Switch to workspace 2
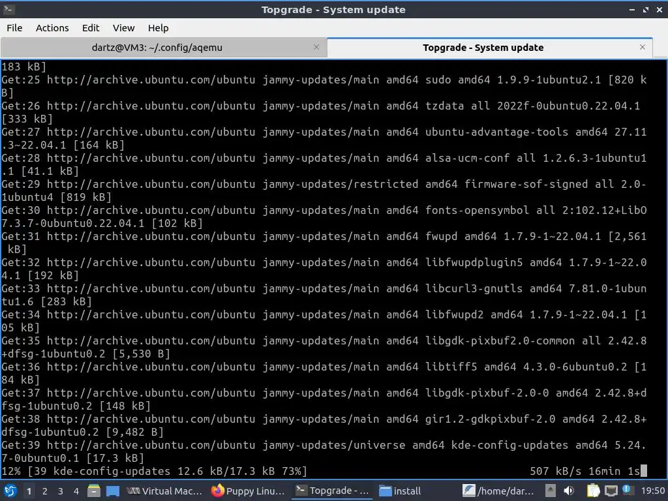 (x=45, y=491)
